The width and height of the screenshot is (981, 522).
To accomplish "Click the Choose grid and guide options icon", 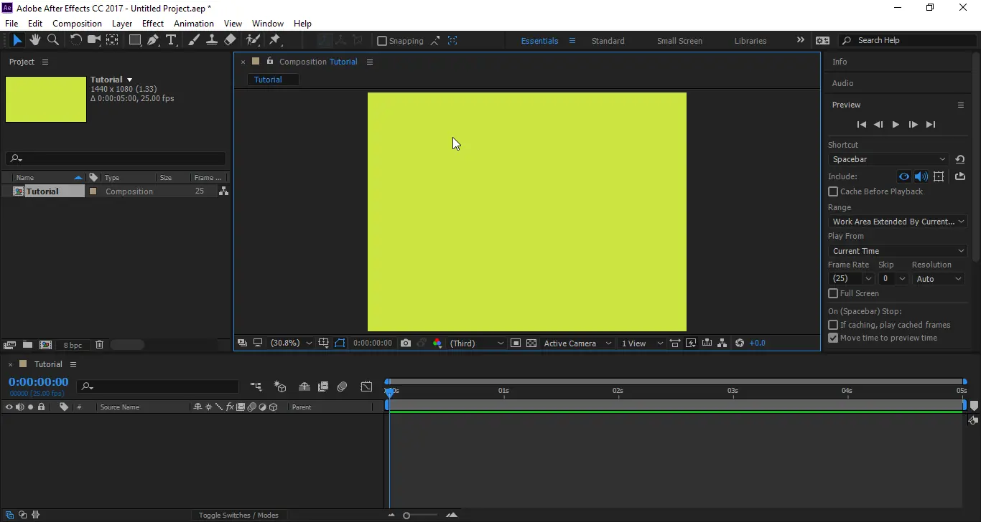I will tap(324, 343).
